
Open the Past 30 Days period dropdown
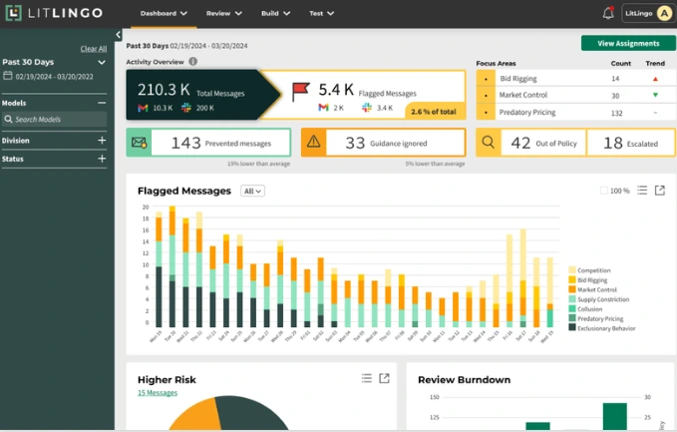pyautogui.click(x=54, y=62)
